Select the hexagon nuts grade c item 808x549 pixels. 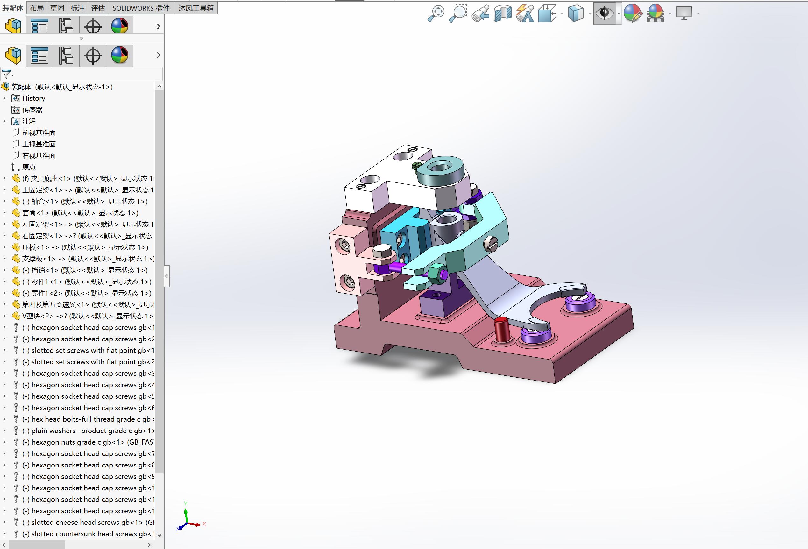(x=88, y=443)
